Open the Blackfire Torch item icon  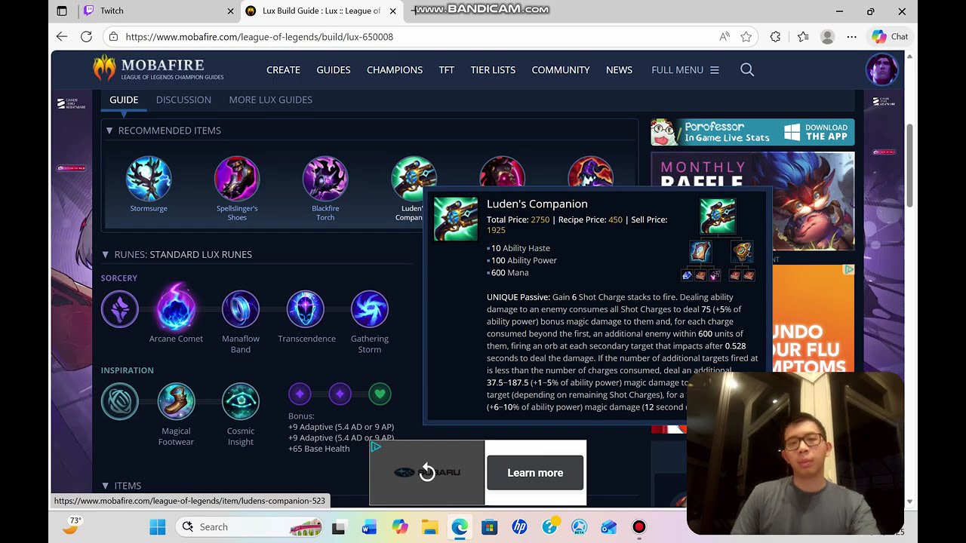[325, 179]
